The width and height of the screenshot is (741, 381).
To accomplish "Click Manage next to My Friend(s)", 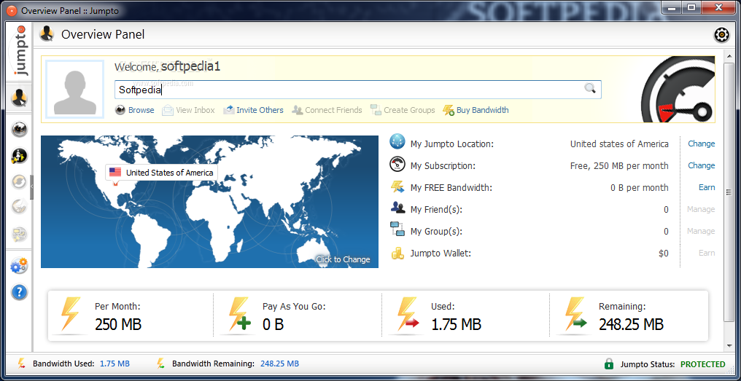I will tap(701, 209).
